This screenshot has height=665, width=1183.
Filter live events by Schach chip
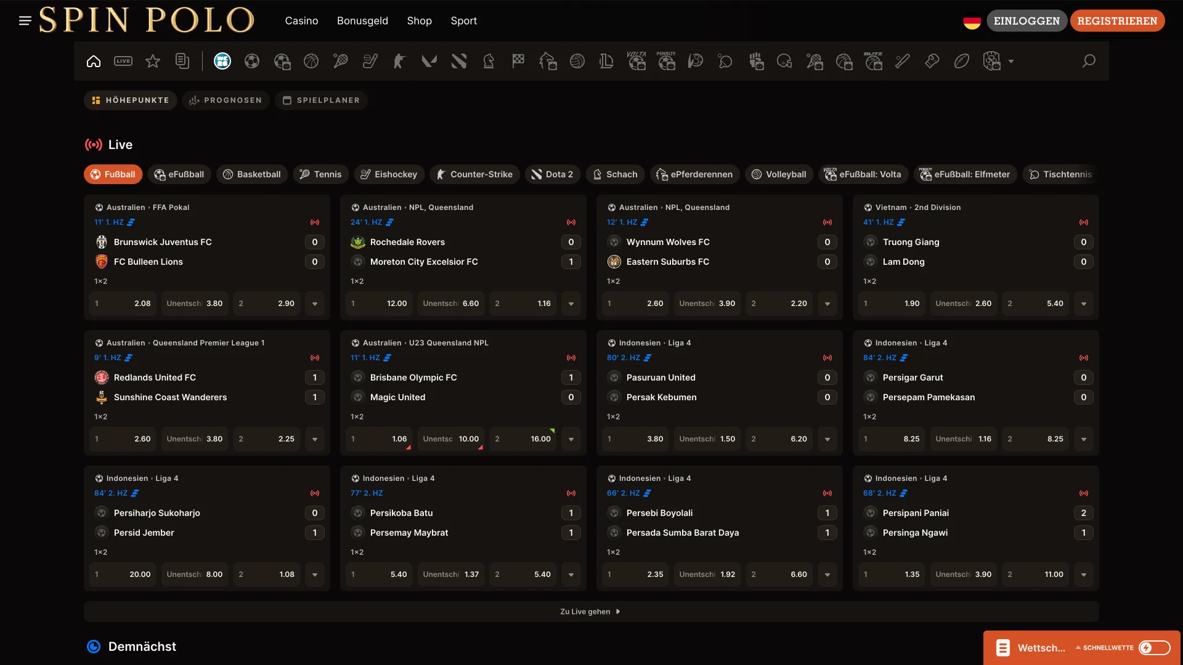coord(615,174)
